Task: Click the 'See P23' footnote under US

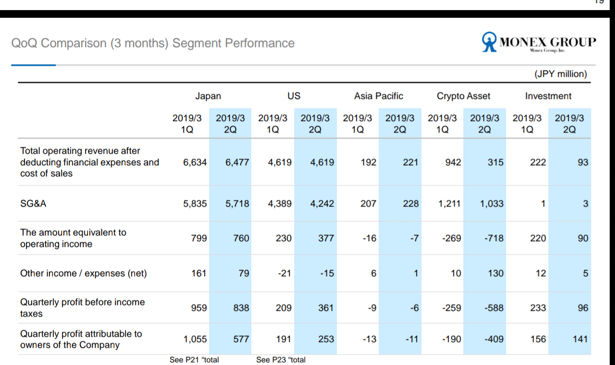Action: pos(281,360)
